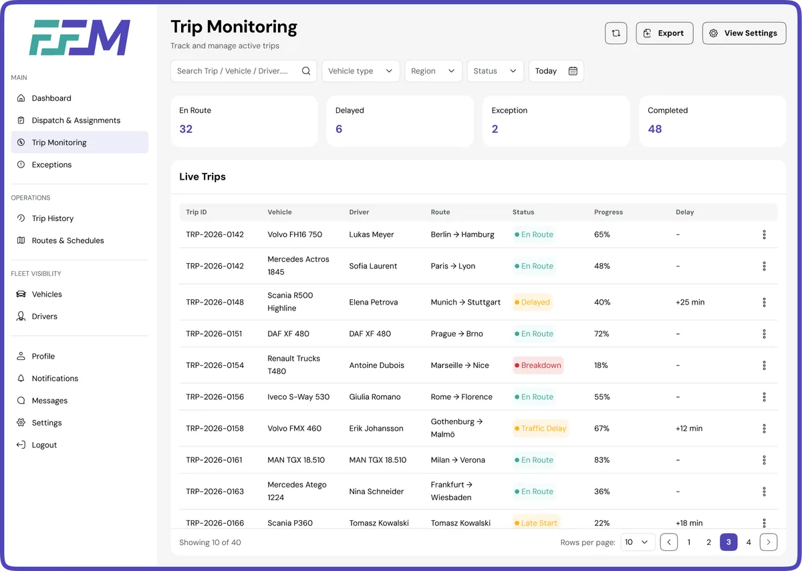
Task: Open the Status filter dropdown
Action: tap(495, 71)
